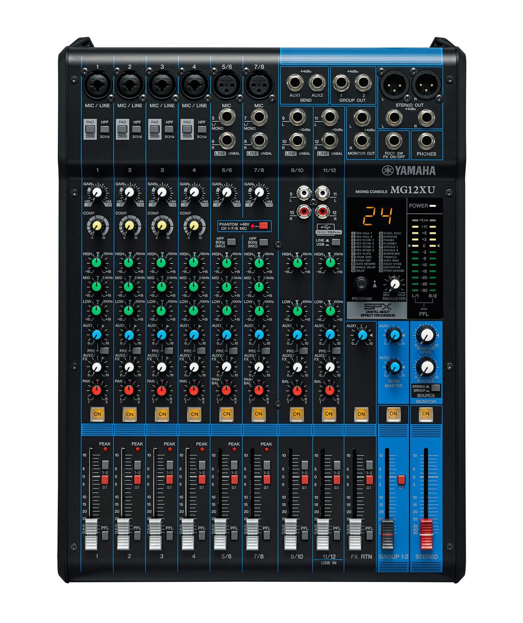Click the channel 10 R red RCA input
This screenshot has width=523, height=623.
click(304, 212)
